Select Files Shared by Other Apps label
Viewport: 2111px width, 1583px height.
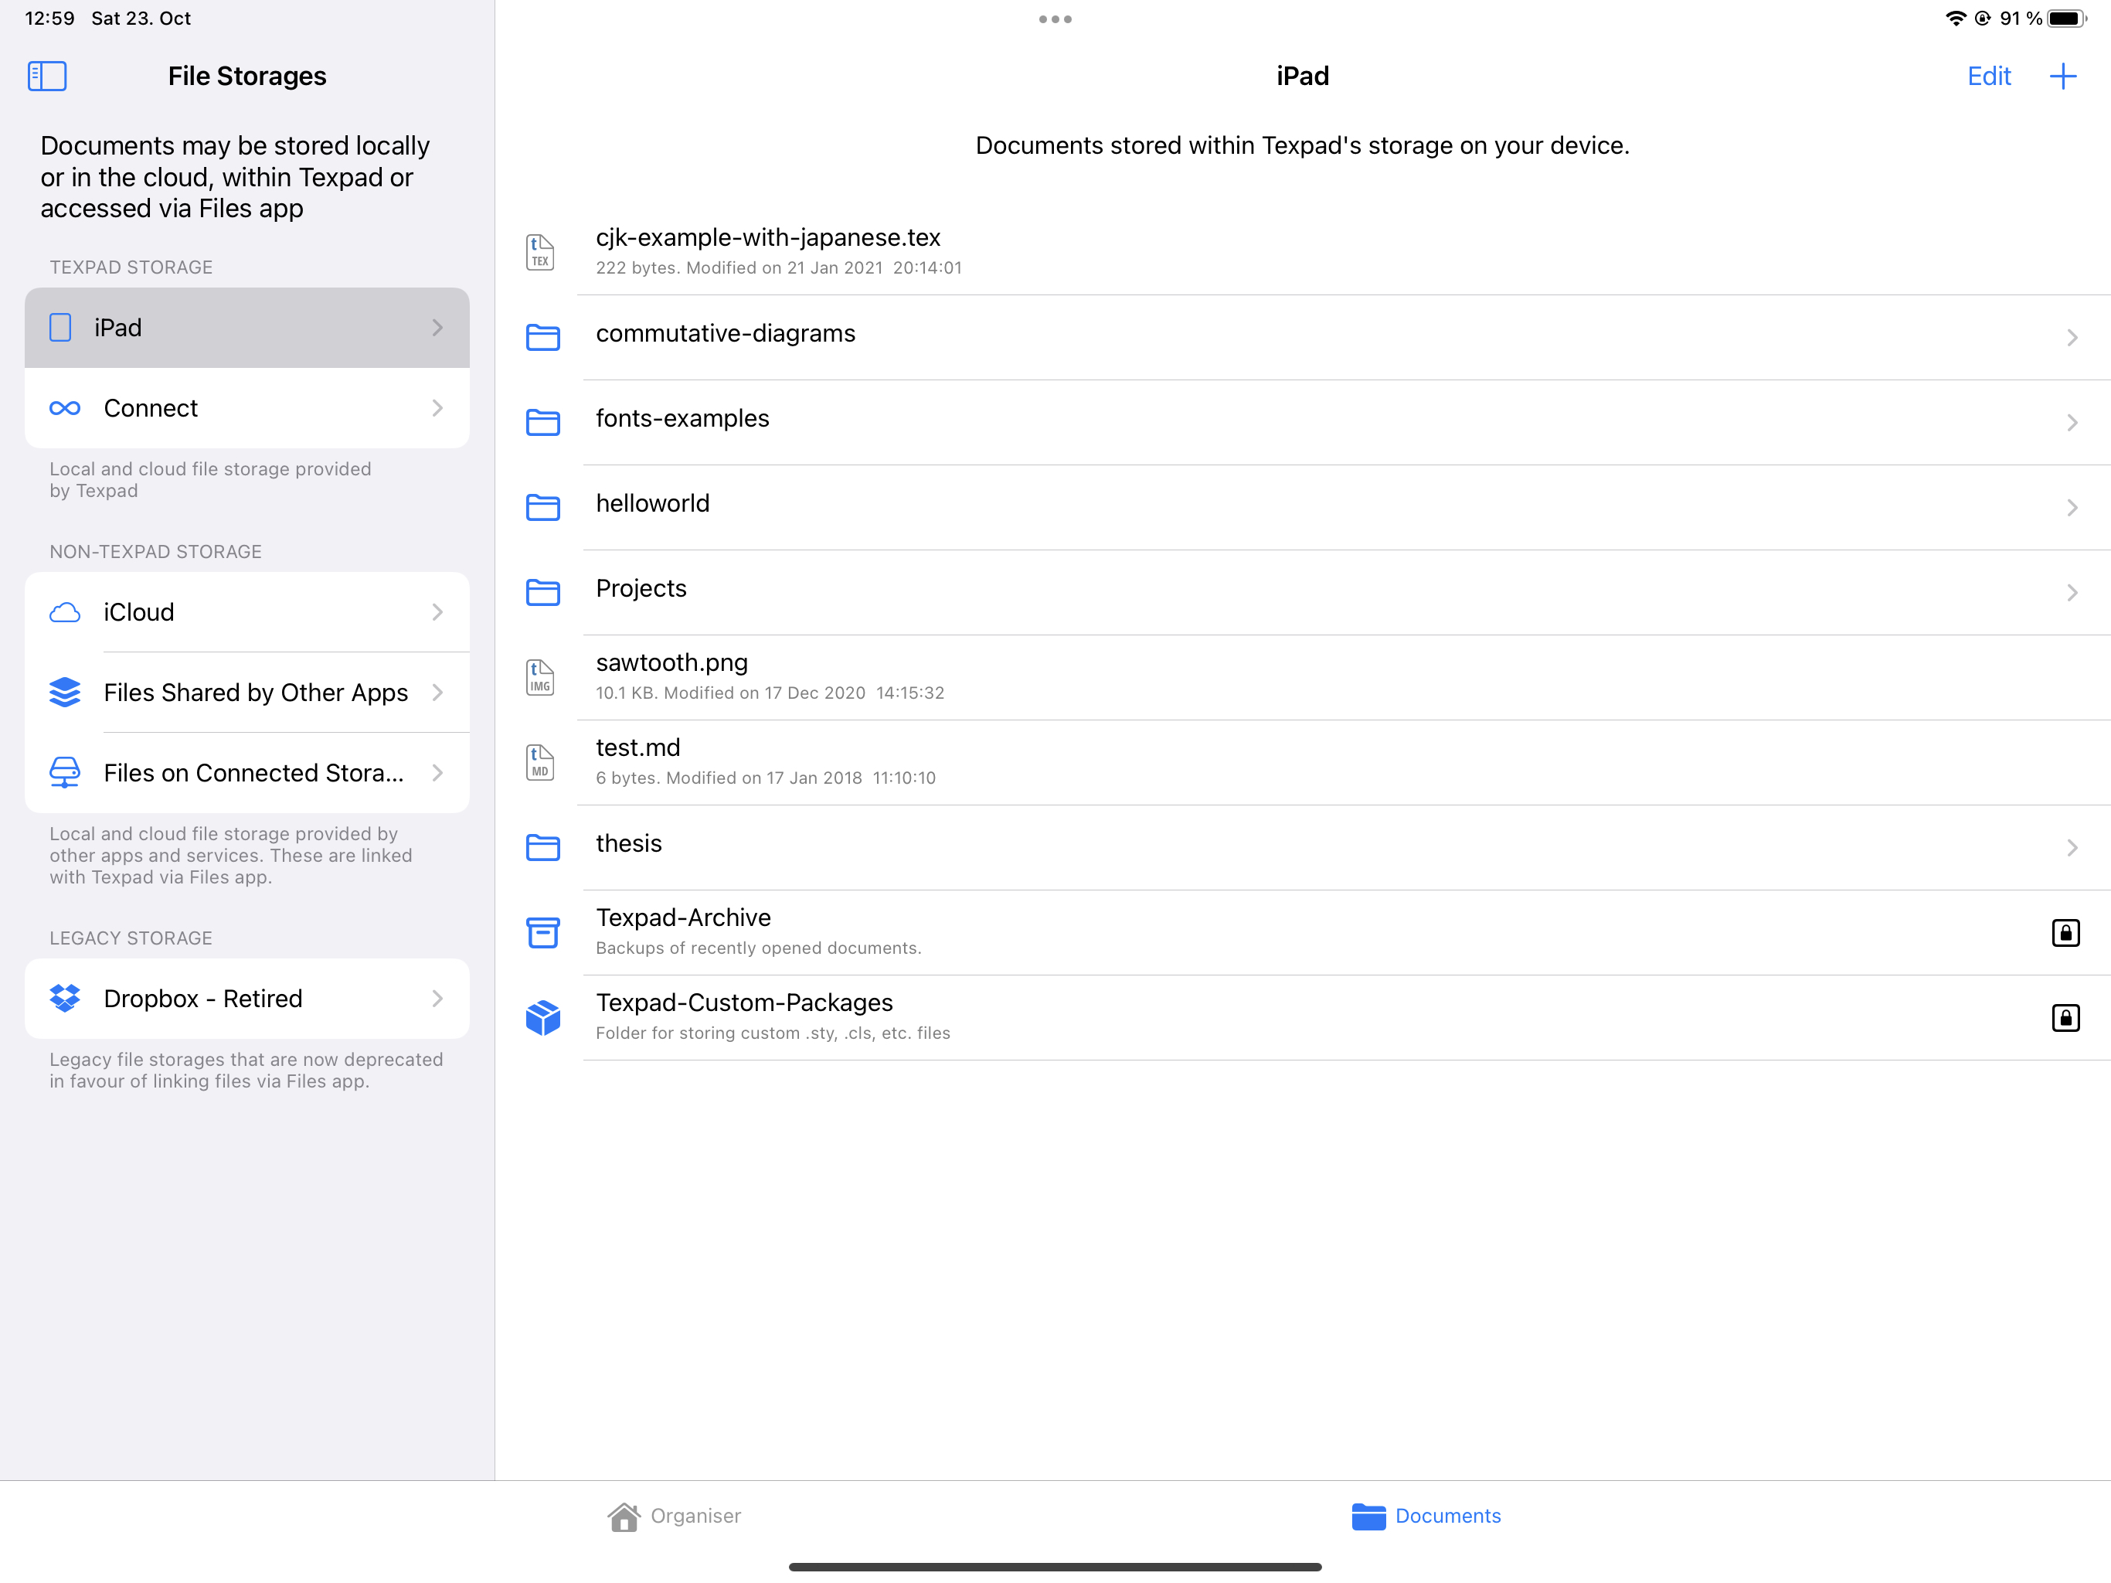pyautogui.click(x=256, y=693)
